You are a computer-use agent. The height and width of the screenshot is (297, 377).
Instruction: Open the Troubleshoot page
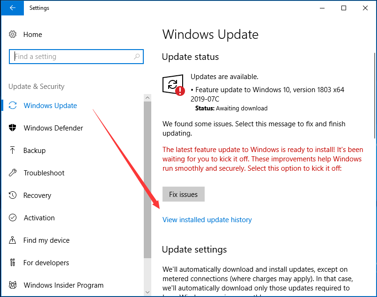(44, 173)
